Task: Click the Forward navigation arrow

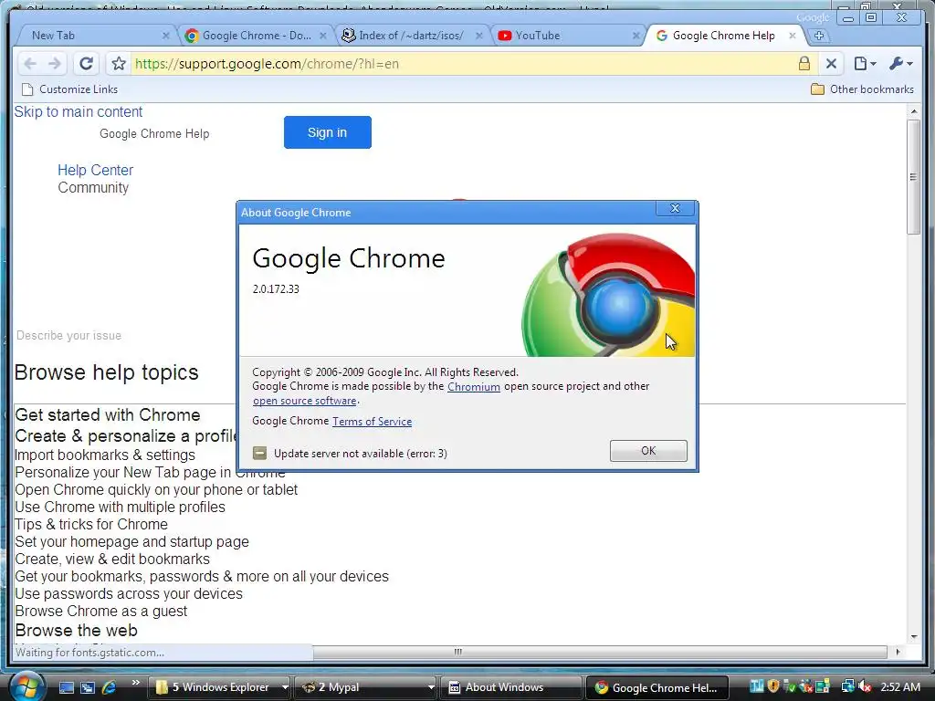Action: (x=55, y=64)
